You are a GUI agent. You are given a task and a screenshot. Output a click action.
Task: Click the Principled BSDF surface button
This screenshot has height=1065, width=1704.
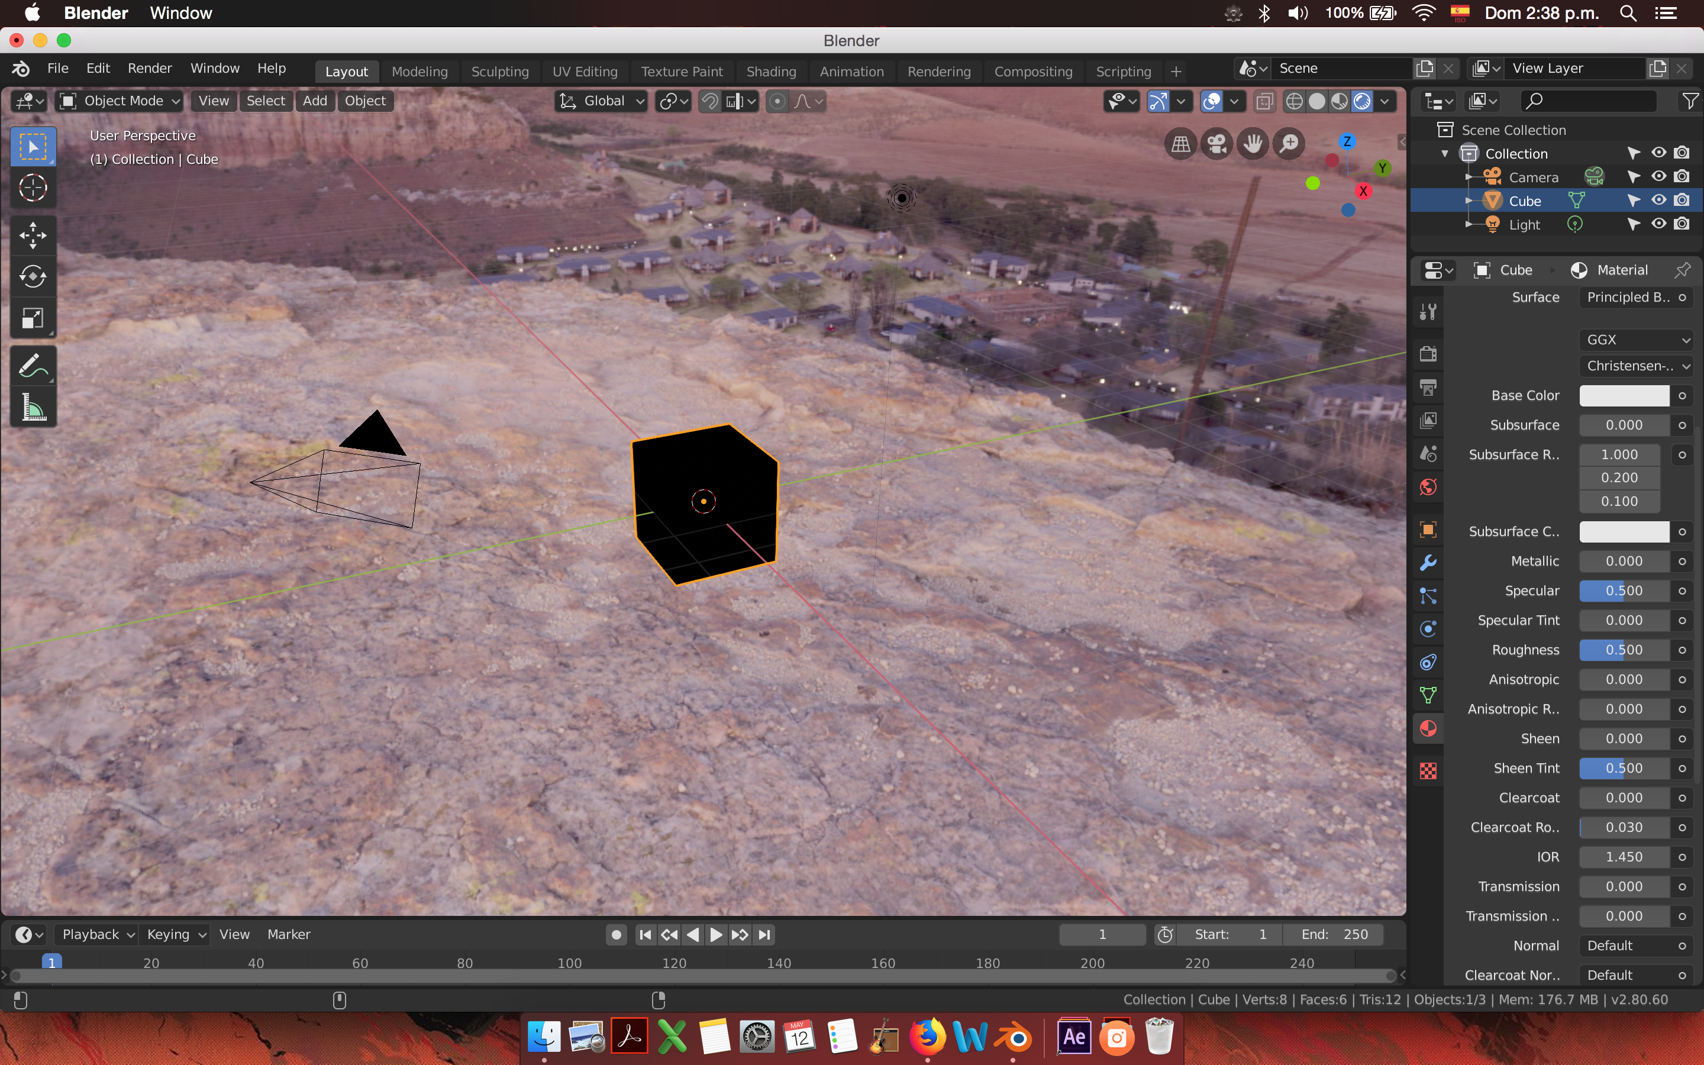1627,297
